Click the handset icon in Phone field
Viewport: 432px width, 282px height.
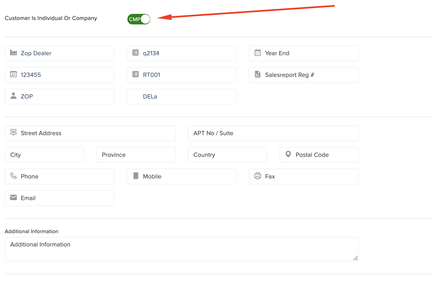[x=13, y=176]
